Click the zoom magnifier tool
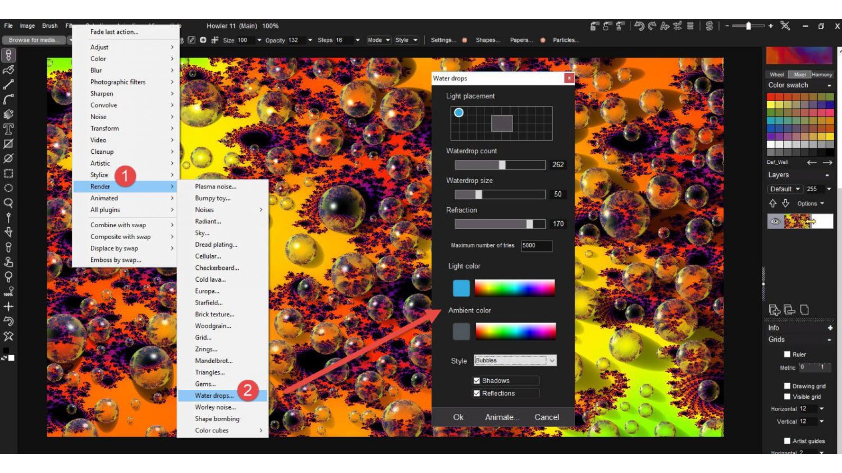Image resolution: width=842 pixels, height=473 pixels. click(8, 203)
